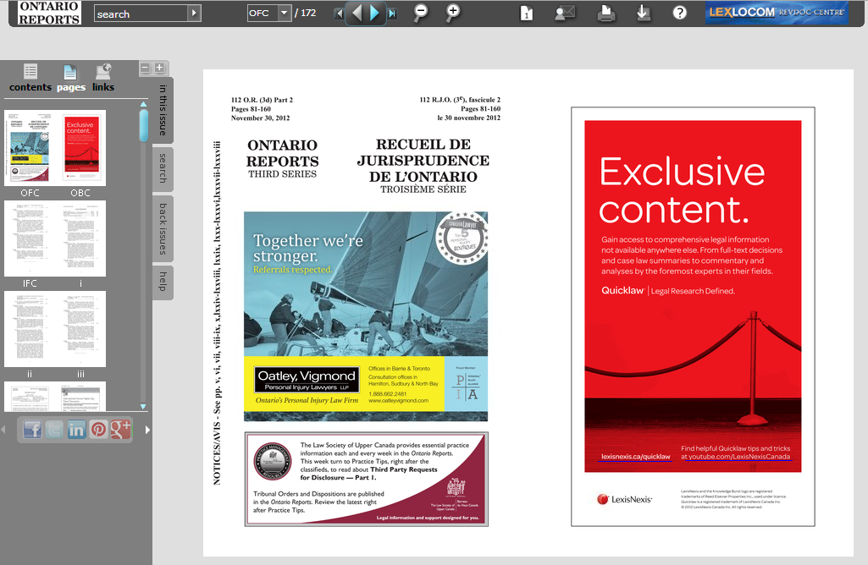Image resolution: width=868 pixels, height=565 pixels.
Task: Show more share options with right arrow
Action: tap(147, 430)
